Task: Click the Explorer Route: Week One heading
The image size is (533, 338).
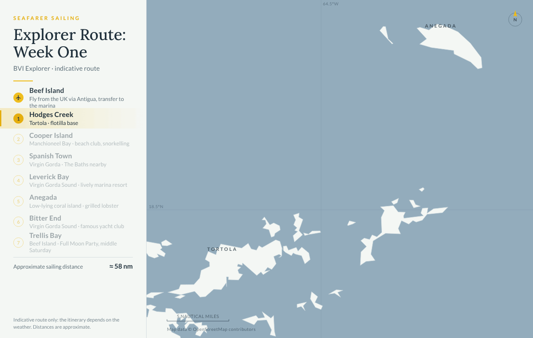Action: [x=70, y=43]
